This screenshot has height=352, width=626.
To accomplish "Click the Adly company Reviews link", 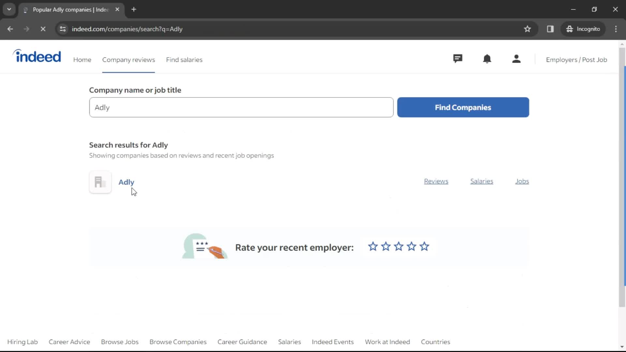I will click(436, 181).
